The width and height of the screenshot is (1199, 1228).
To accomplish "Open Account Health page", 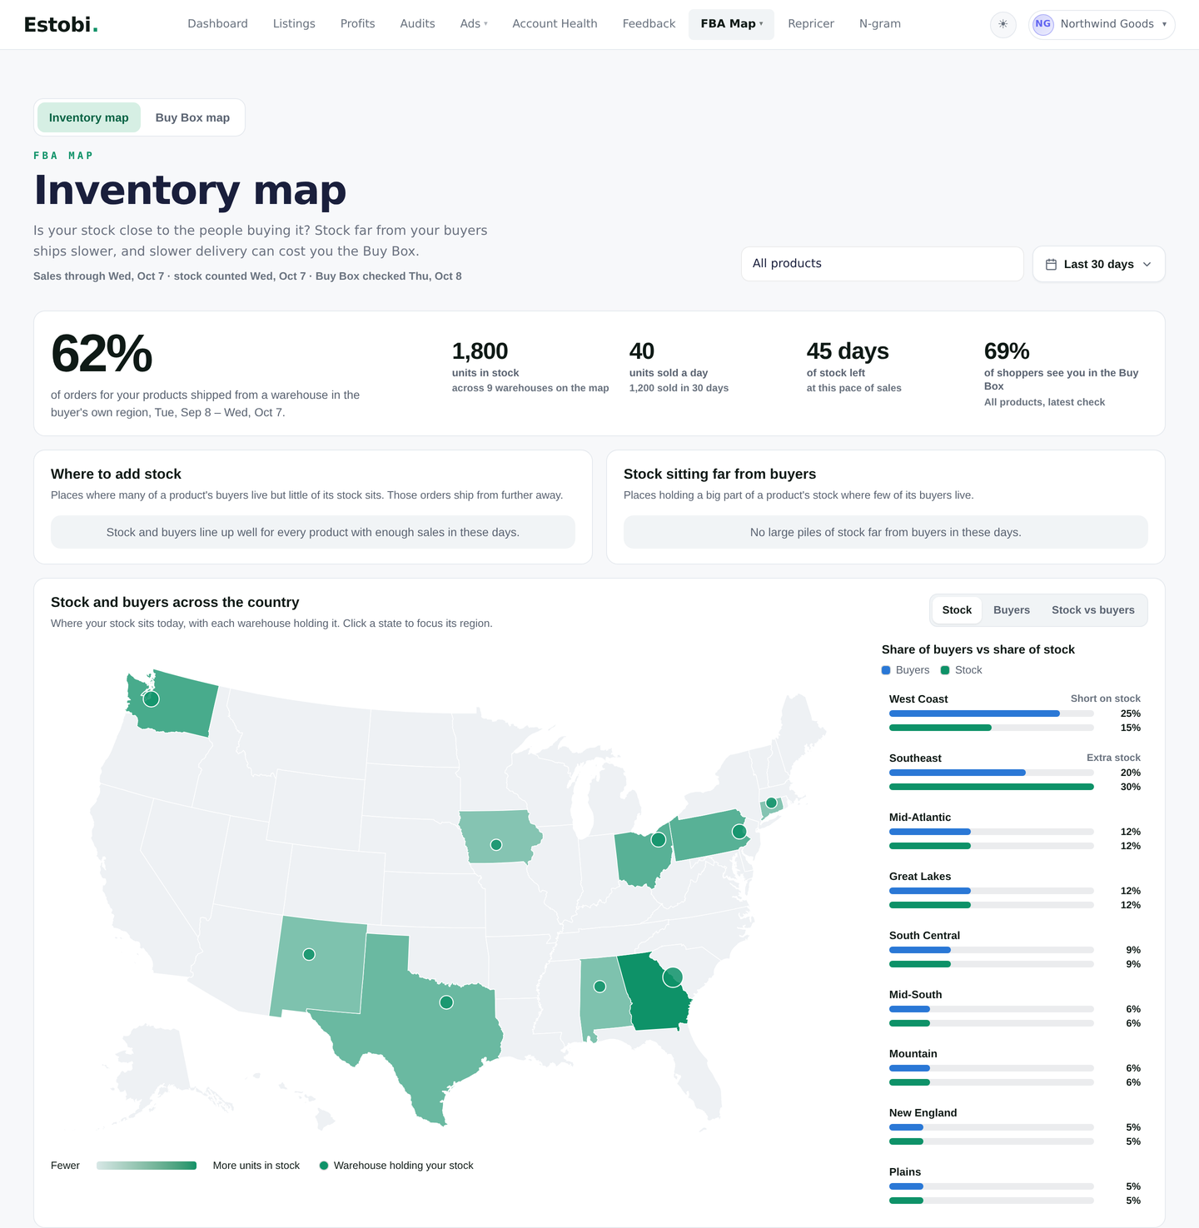I will coord(555,24).
